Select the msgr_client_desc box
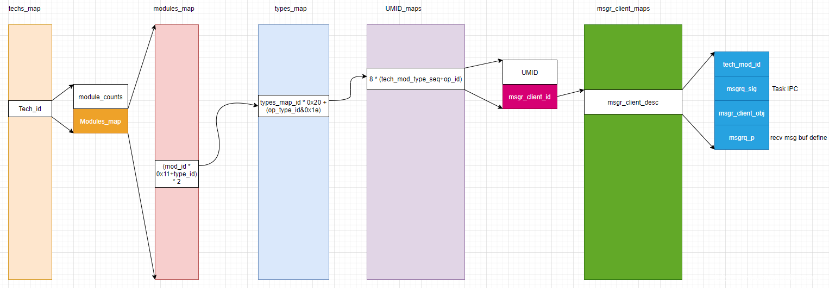Screen dimensions: 829x288 point(633,102)
